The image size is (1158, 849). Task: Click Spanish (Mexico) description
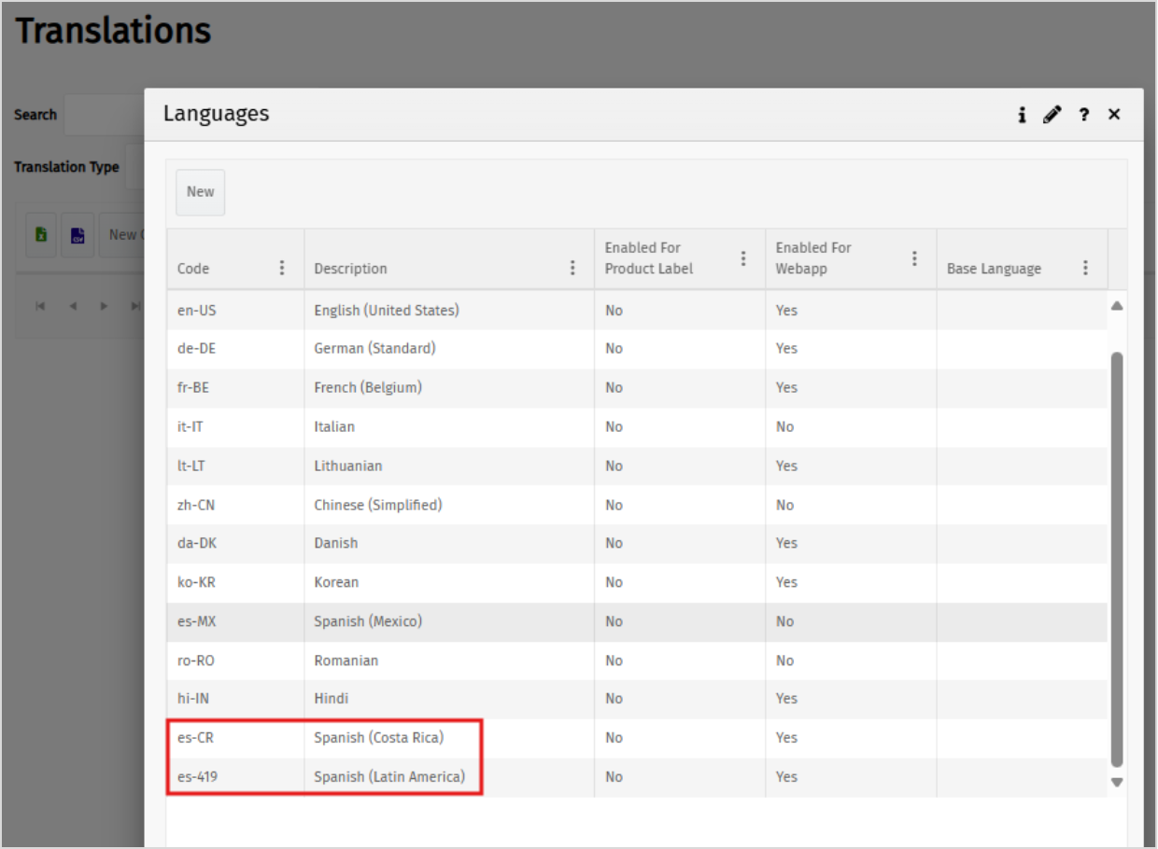(x=368, y=621)
